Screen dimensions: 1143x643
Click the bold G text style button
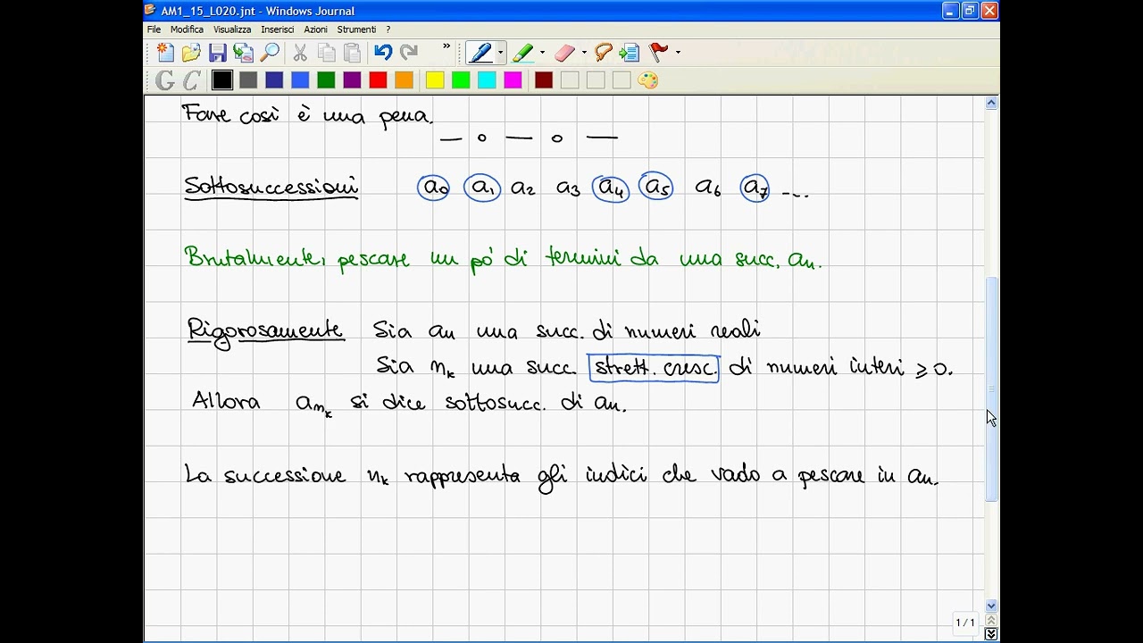165,80
